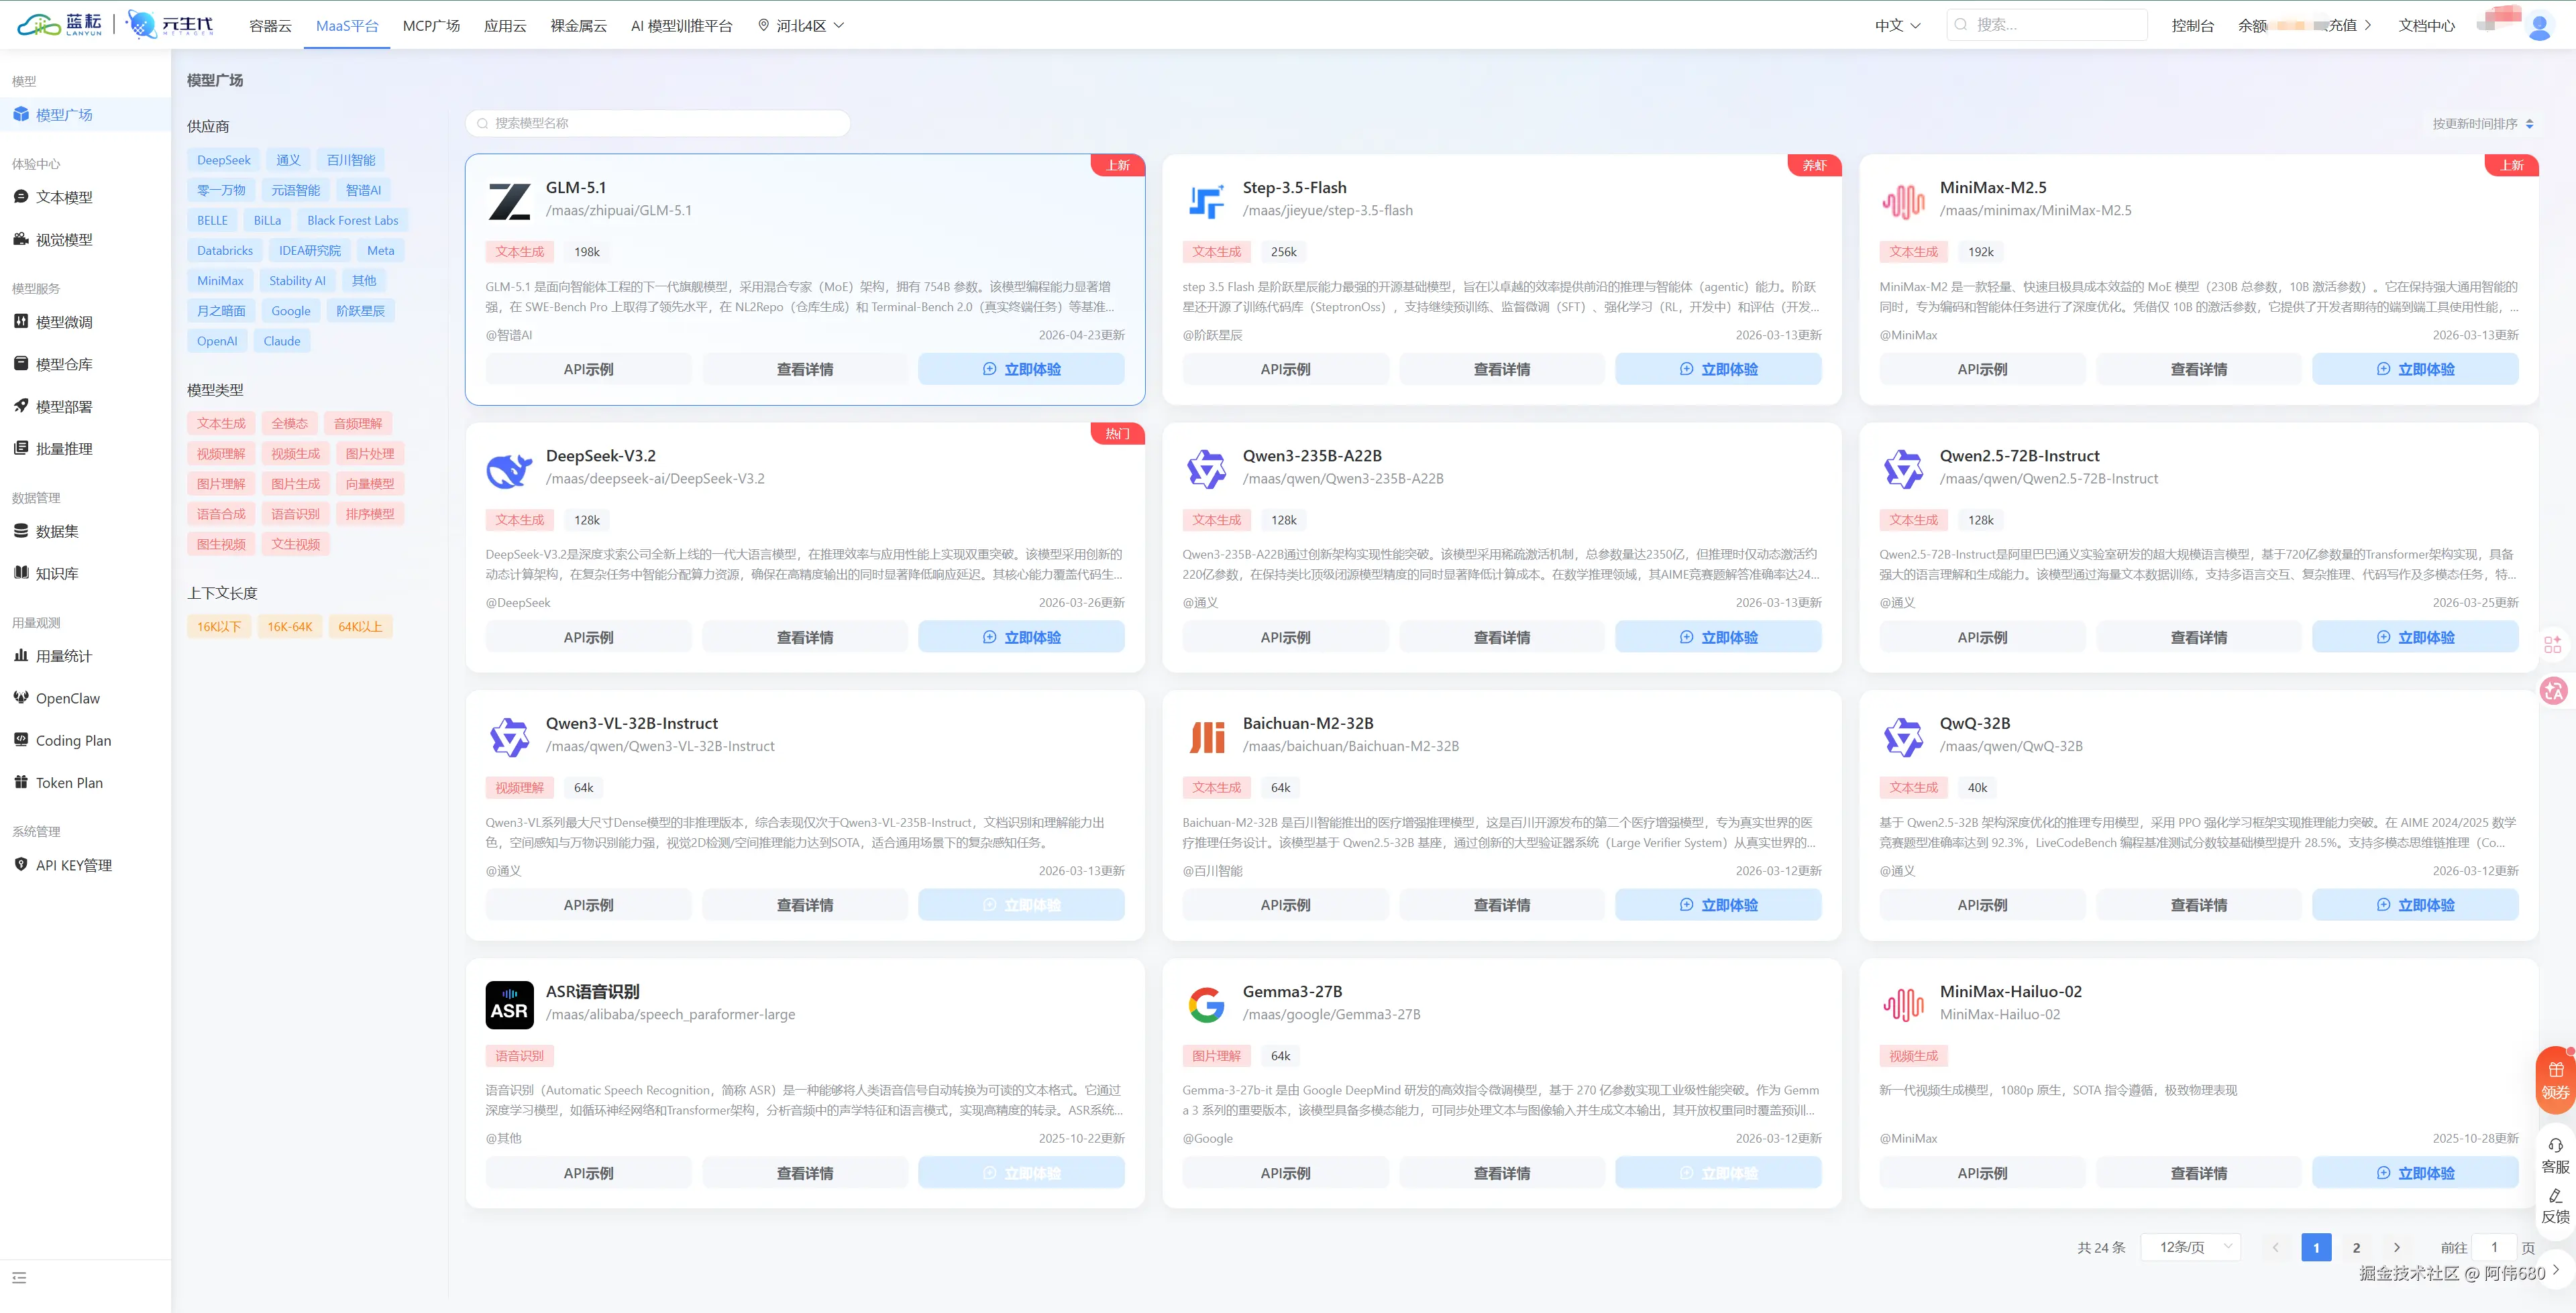The width and height of the screenshot is (2576, 1313).
Task: Toggle the OpenAI provider filter
Action: (x=217, y=341)
